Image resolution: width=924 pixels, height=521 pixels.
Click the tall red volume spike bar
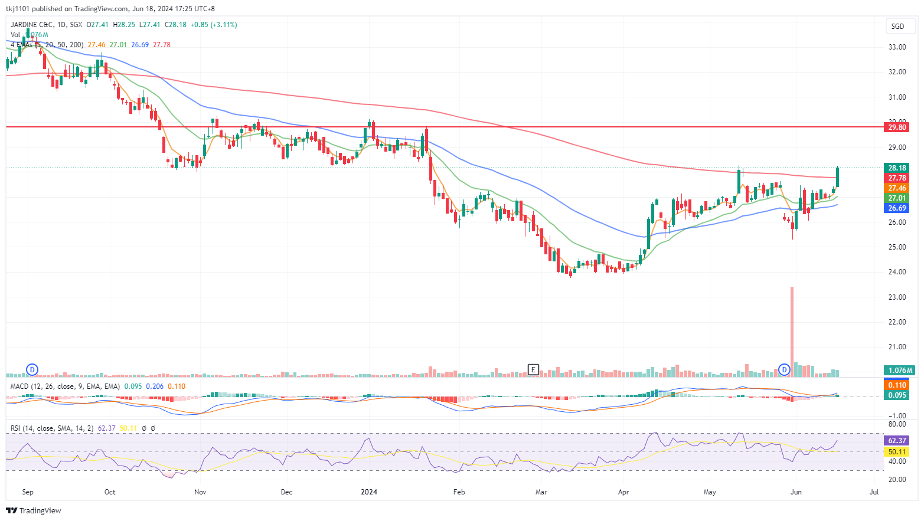pyautogui.click(x=792, y=331)
